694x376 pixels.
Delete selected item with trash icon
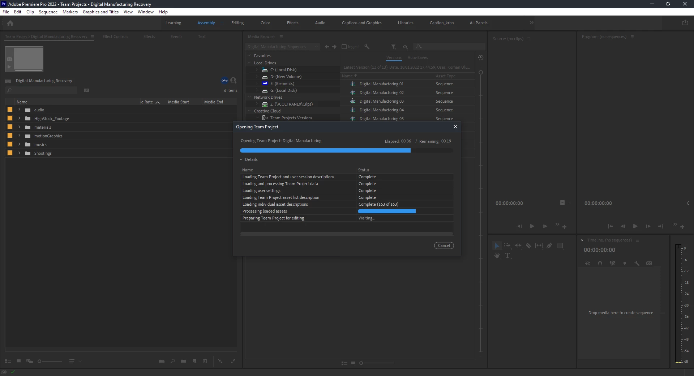(x=205, y=361)
